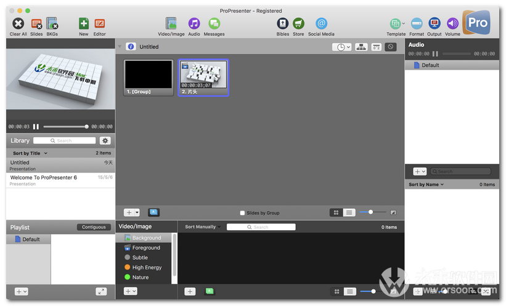Adjust the slide thumbnail size slider

[370, 212]
